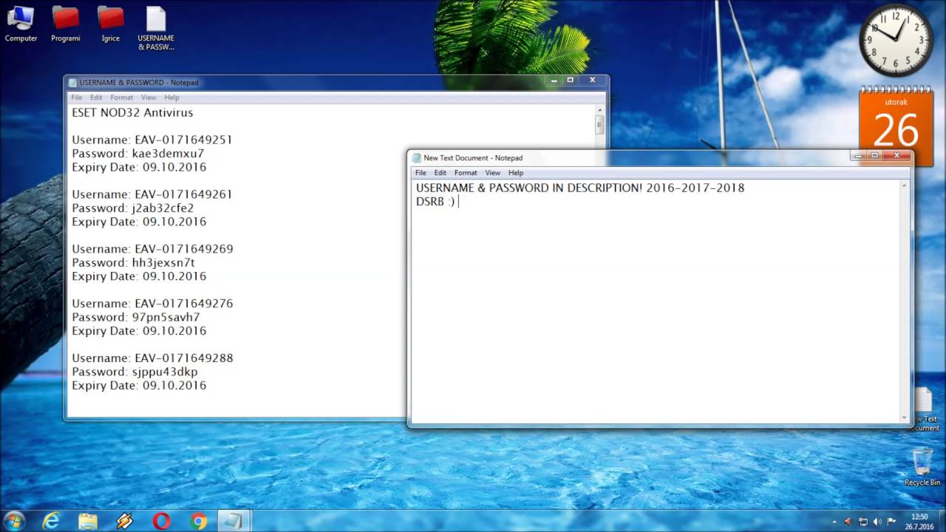Click line 'Password: 97pn5savh7'
The width and height of the screenshot is (946, 532).
pyautogui.click(x=135, y=318)
